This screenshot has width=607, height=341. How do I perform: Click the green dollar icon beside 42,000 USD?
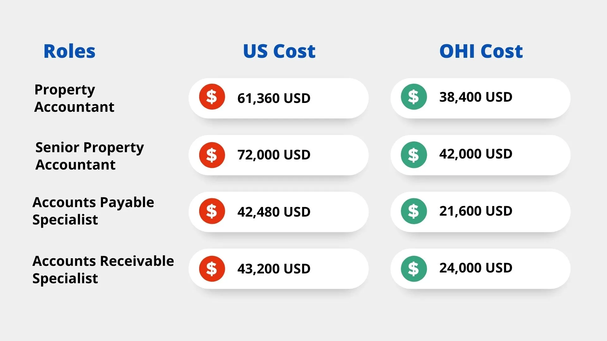[414, 155]
